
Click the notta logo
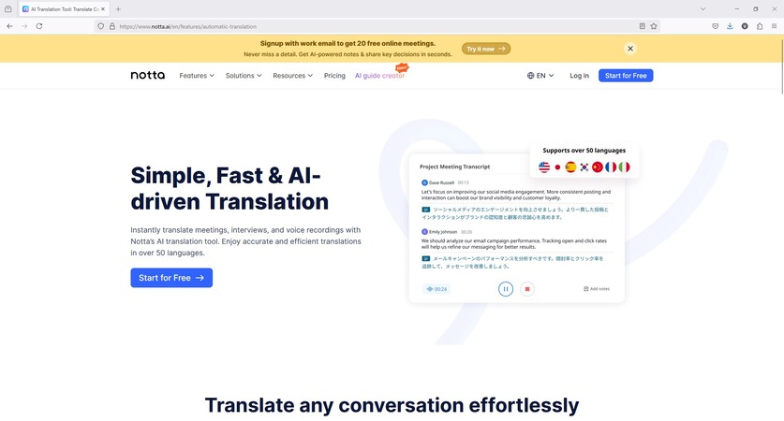coord(147,75)
